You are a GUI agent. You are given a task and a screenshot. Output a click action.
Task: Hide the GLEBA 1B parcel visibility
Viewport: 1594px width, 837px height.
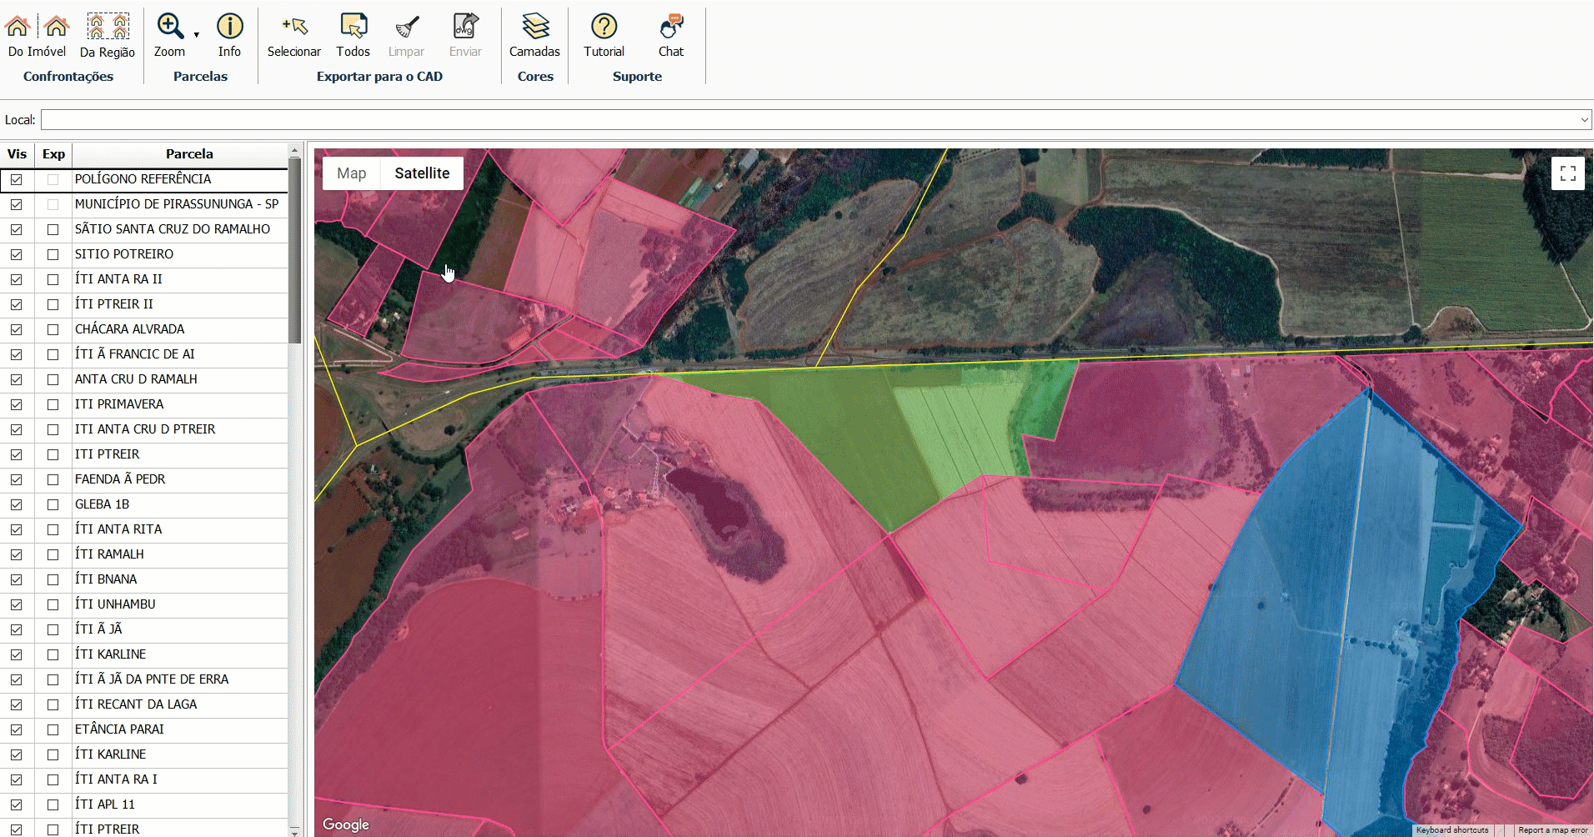point(17,504)
